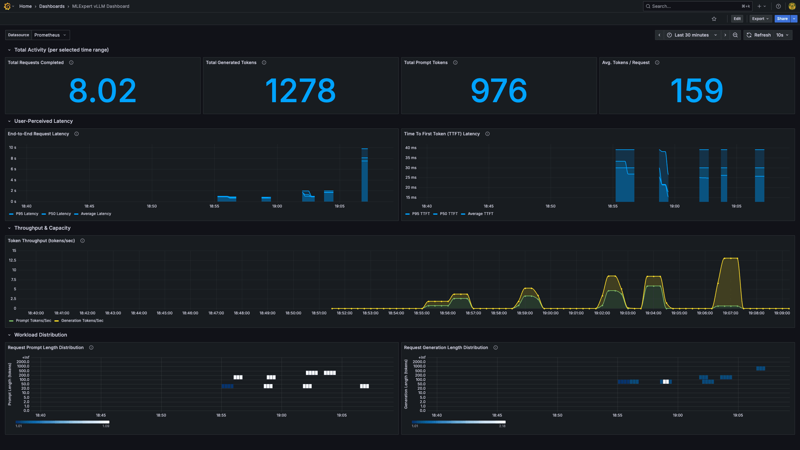Open the Export menu

point(760,19)
